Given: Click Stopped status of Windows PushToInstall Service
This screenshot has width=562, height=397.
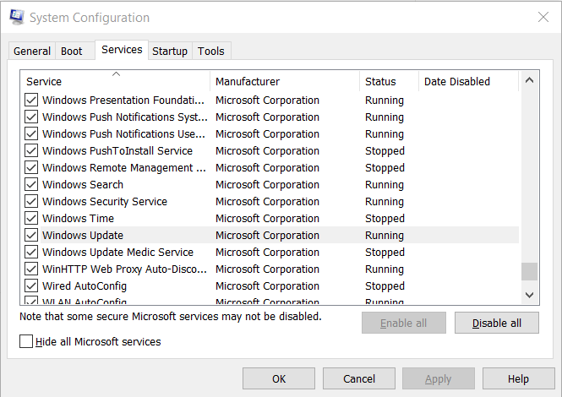Looking at the screenshot, I should 385,151.
